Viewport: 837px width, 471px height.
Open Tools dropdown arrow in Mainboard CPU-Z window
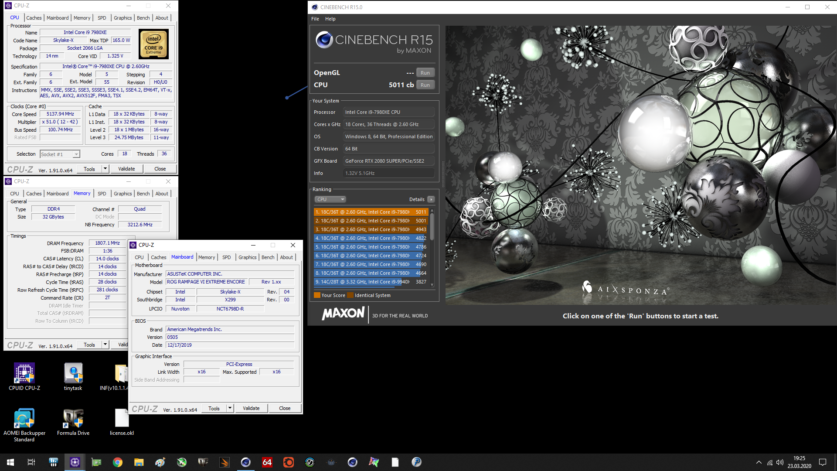coord(230,409)
